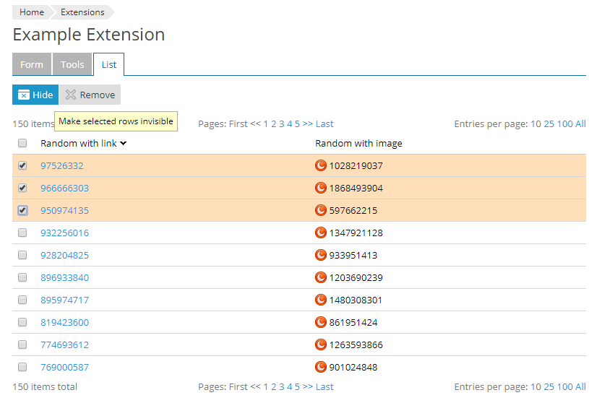Navigate to Extensions breadcrumb
Screen dimensions: 589x403
82,12
